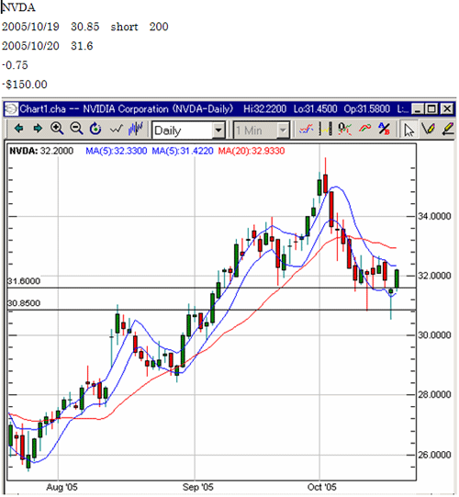Click the yellow vertical bars measurement icon
Viewport: 459px width, 497px height.
click(326, 129)
